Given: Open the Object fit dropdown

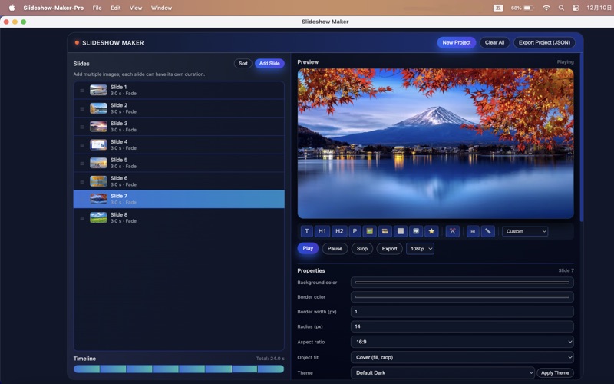Looking at the screenshot, I should pos(462,357).
